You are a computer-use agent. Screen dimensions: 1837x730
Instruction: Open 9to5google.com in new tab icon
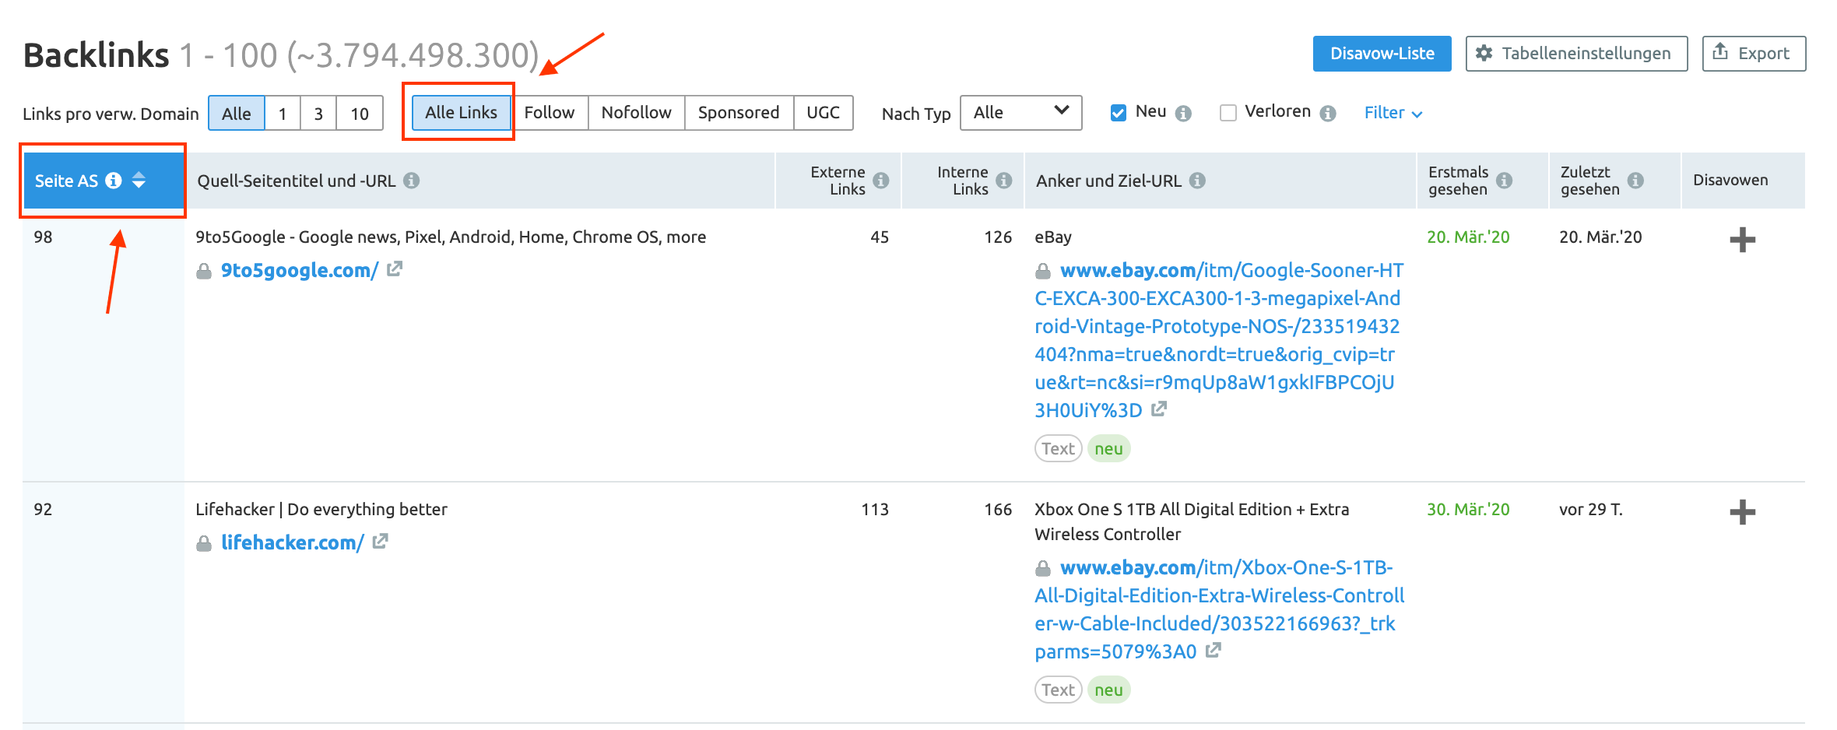click(395, 269)
